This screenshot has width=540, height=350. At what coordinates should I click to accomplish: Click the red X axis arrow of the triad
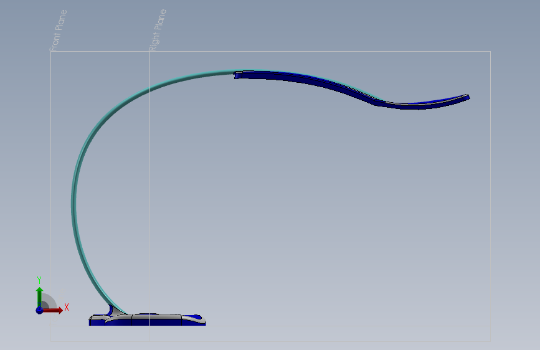click(53, 310)
